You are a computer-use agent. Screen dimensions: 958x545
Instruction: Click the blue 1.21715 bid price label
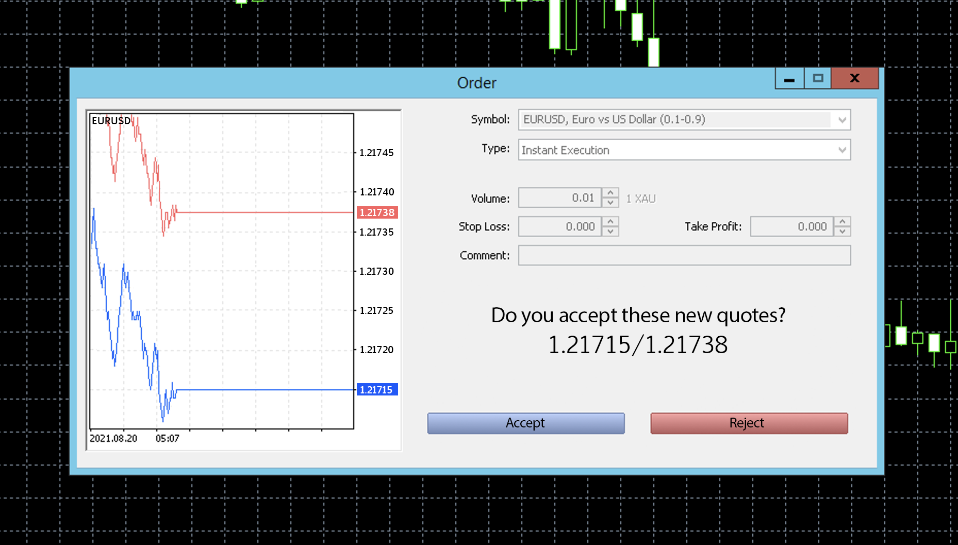point(377,390)
